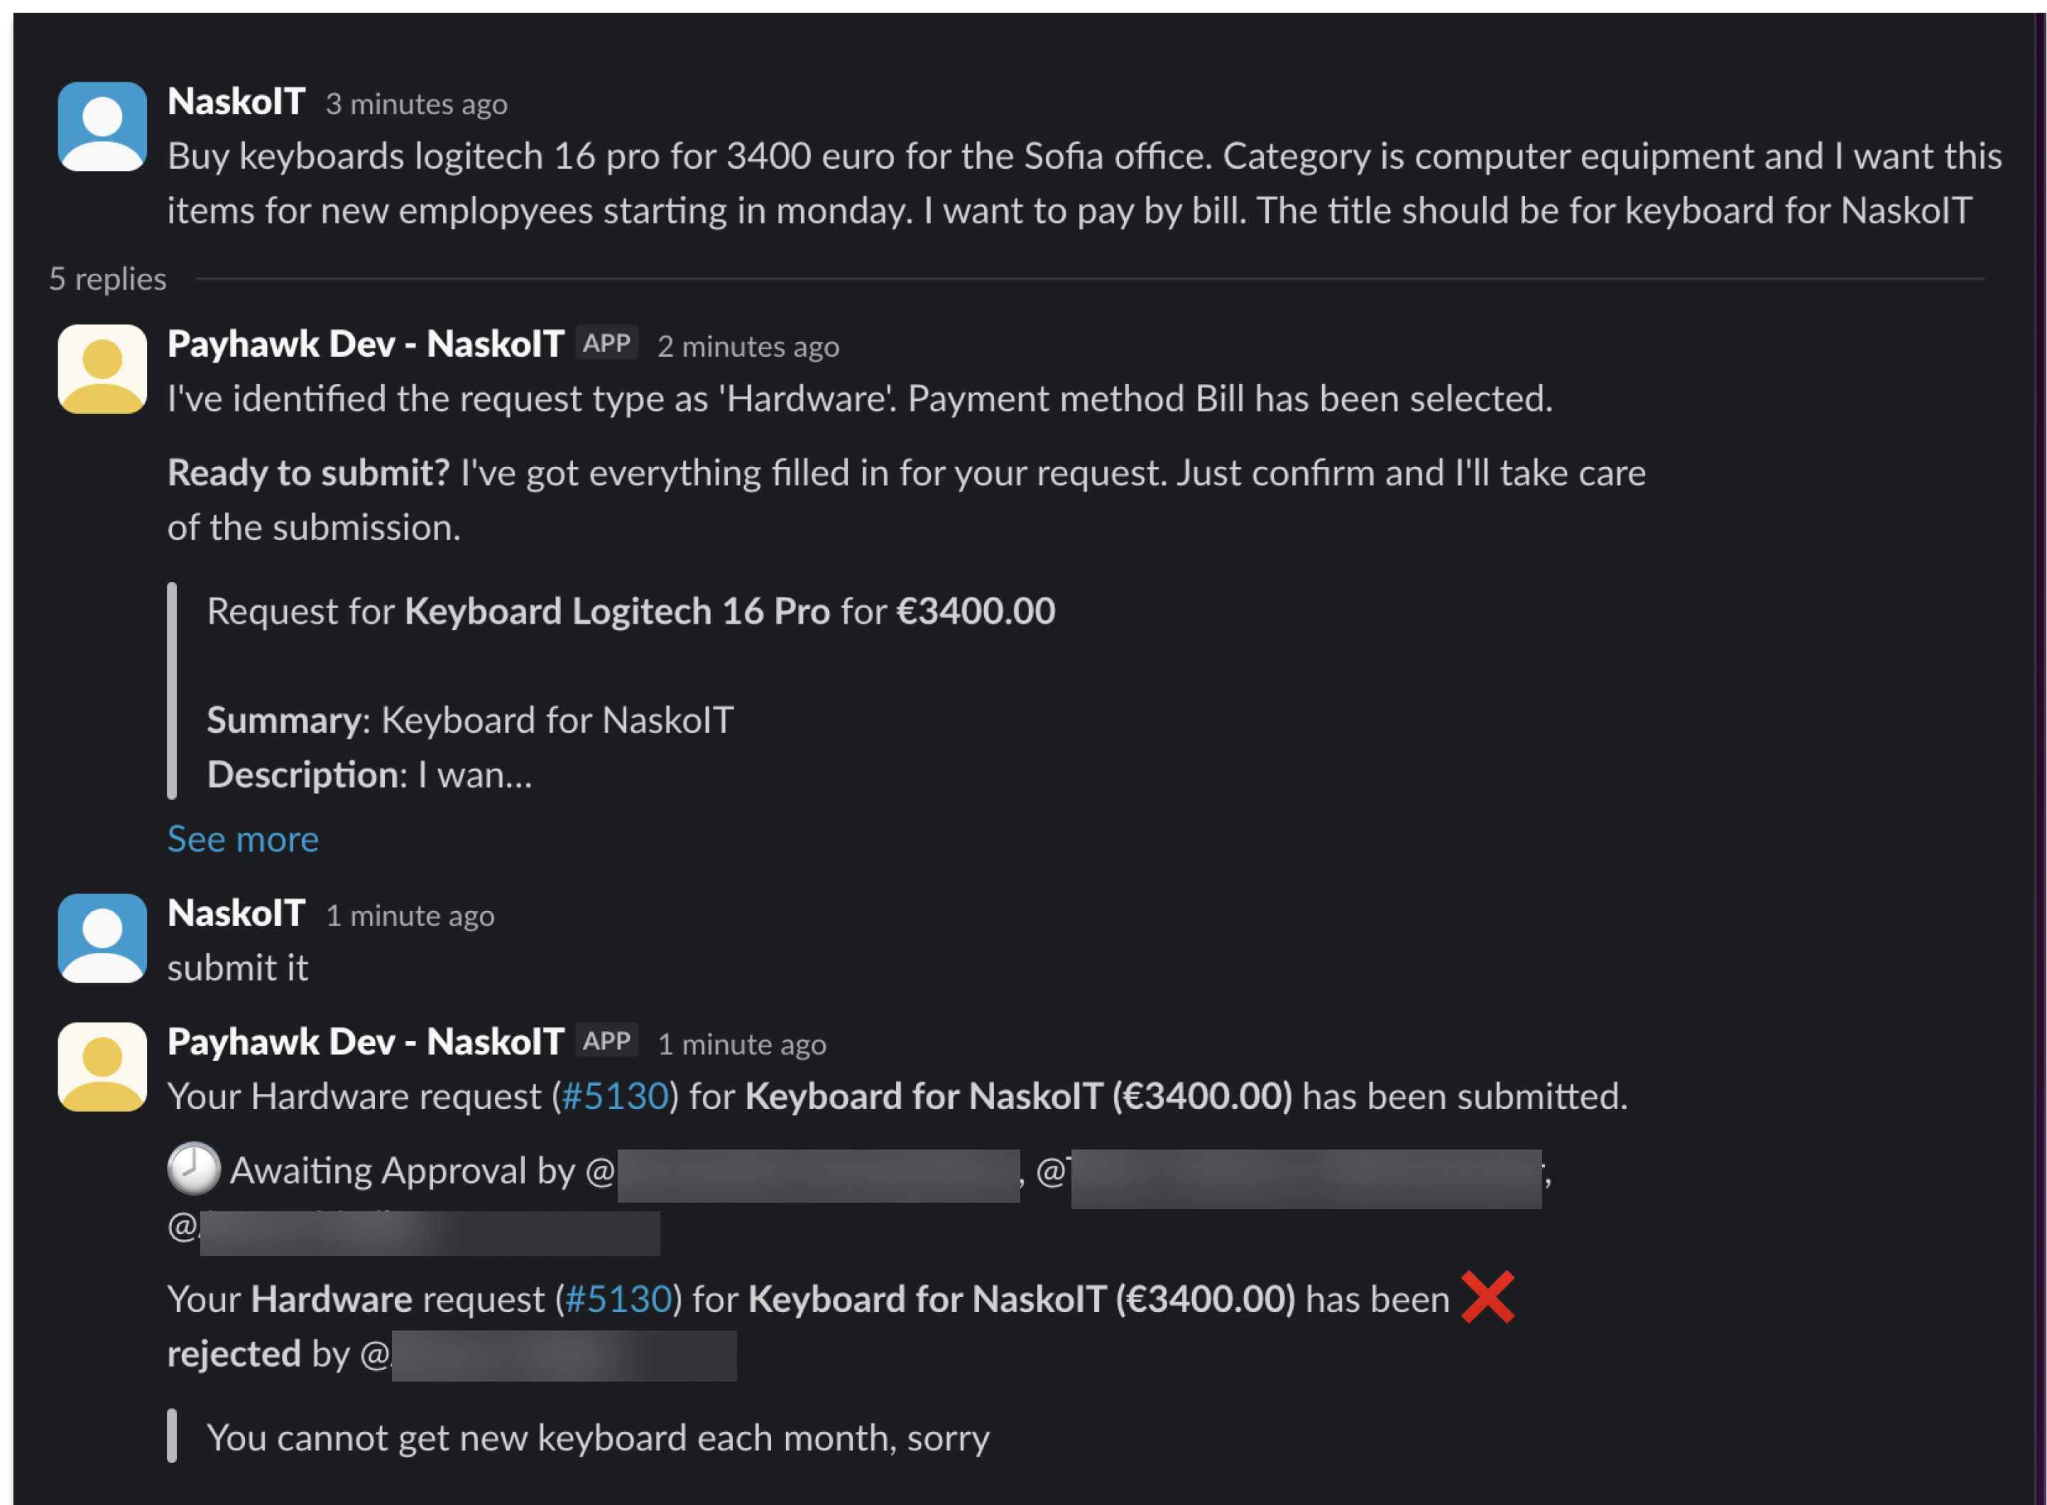
Task: Click the rejection reason quote bar
Action: 173,1438
